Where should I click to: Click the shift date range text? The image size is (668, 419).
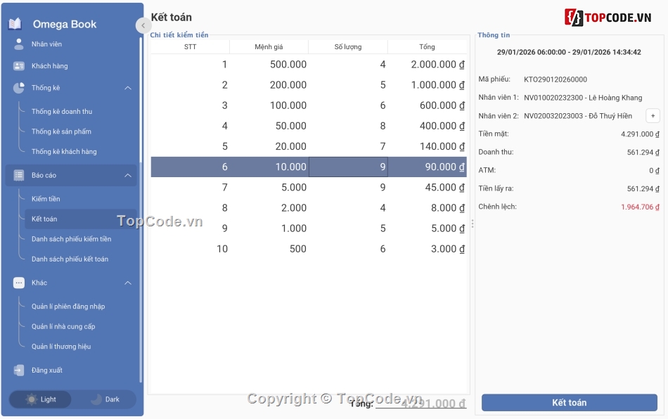(x=569, y=52)
